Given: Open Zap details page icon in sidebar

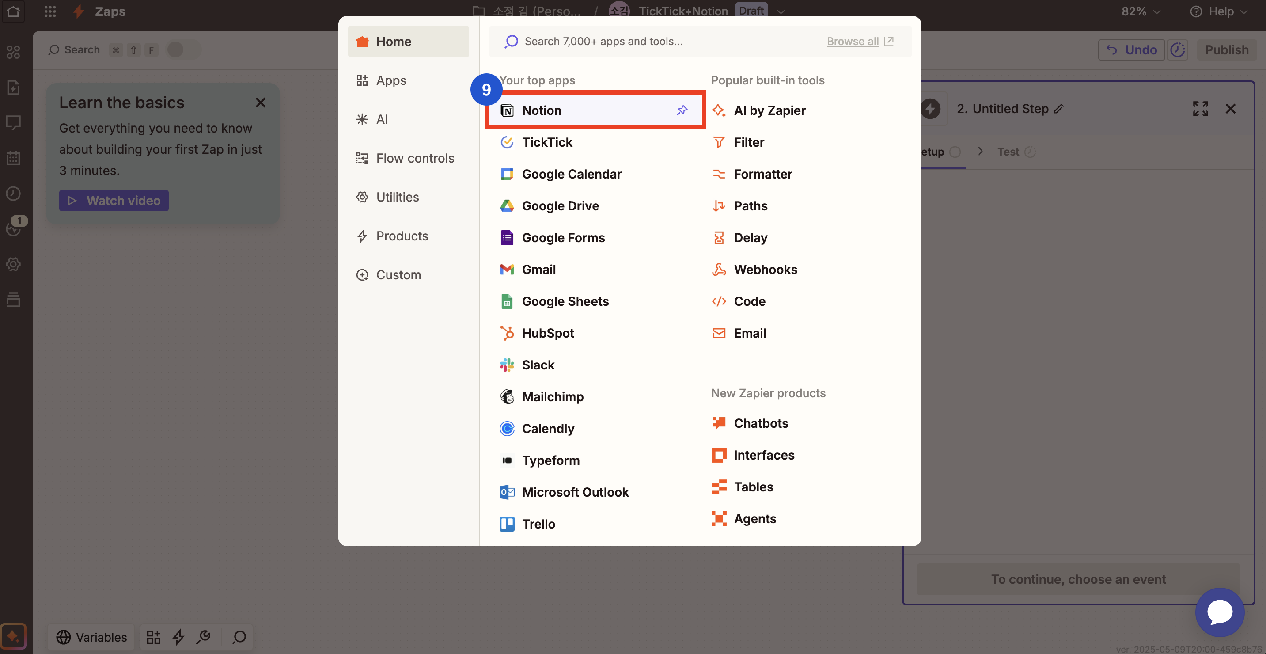Looking at the screenshot, I should pos(13,87).
